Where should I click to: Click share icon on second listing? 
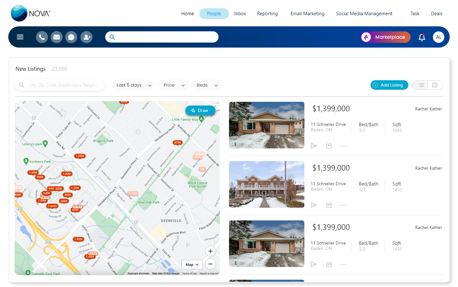(x=329, y=205)
